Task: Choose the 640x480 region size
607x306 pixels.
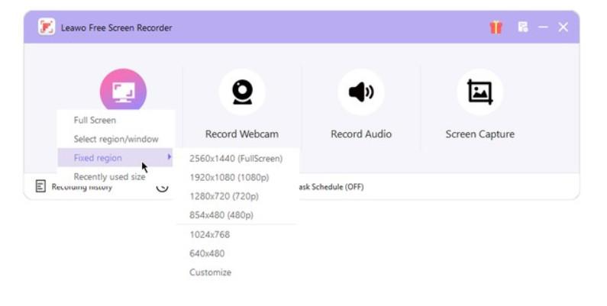Action: pyautogui.click(x=207, y=253)
